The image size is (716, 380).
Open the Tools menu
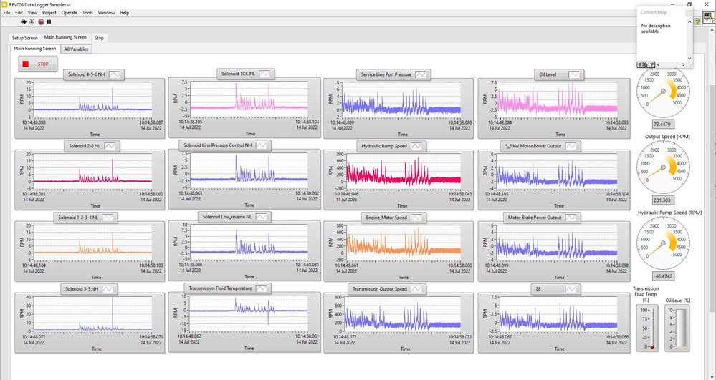click(x=87, y=13)
